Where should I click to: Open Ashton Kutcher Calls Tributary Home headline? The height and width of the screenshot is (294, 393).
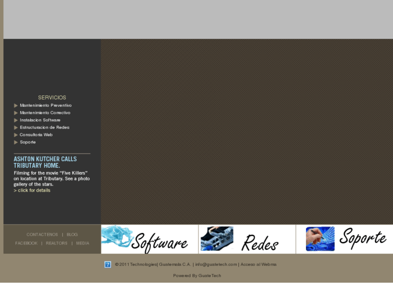(45, 162)
